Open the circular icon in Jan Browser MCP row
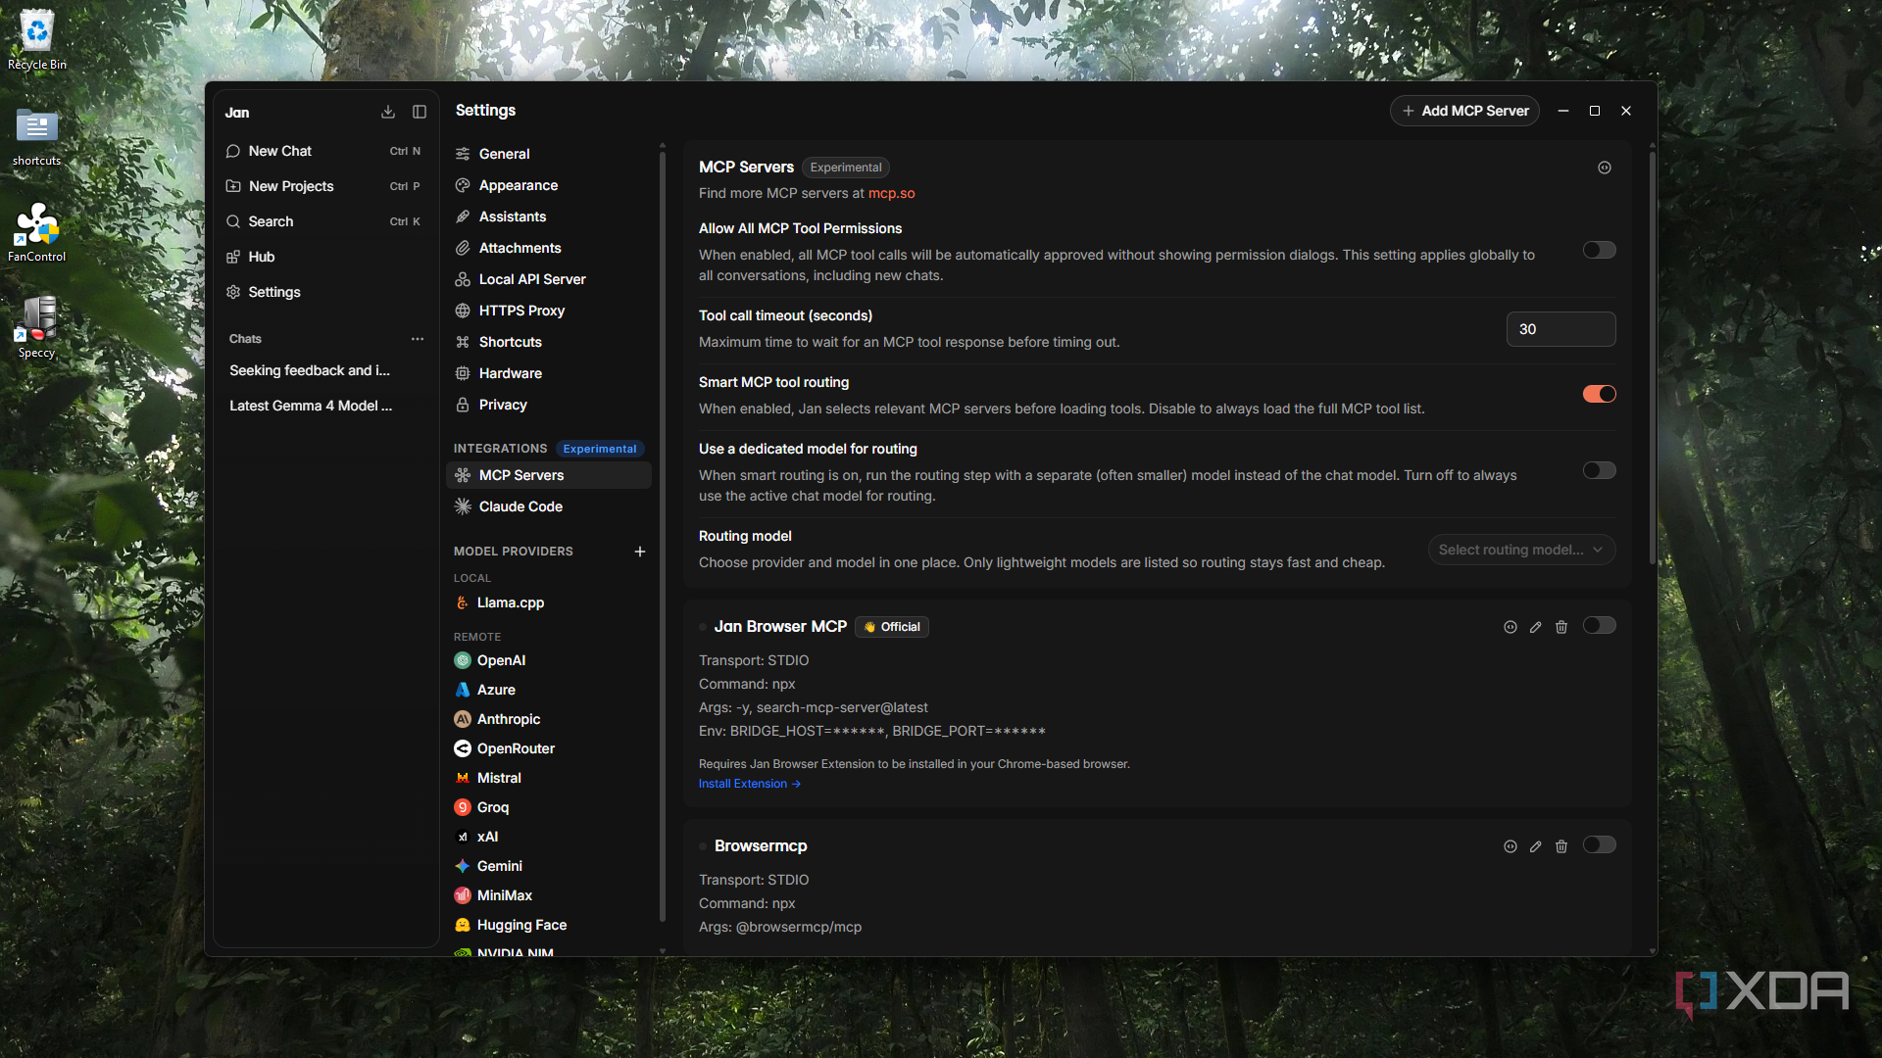Viewport: 1882px width, 1058px height. click(1511, 627)
